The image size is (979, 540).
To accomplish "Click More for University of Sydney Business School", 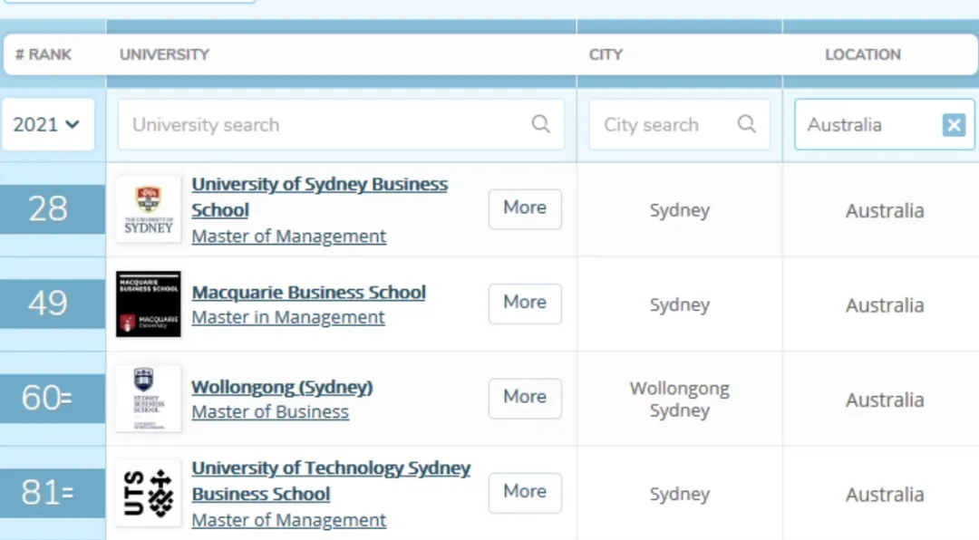I will (525, 208).
